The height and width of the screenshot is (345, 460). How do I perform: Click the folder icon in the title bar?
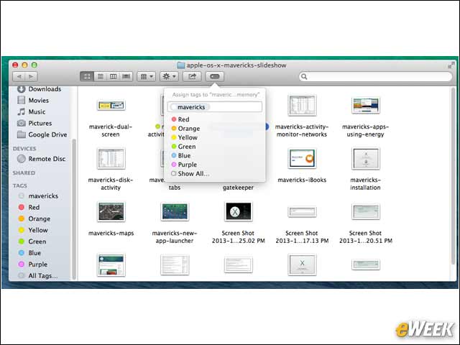(180, 65)
